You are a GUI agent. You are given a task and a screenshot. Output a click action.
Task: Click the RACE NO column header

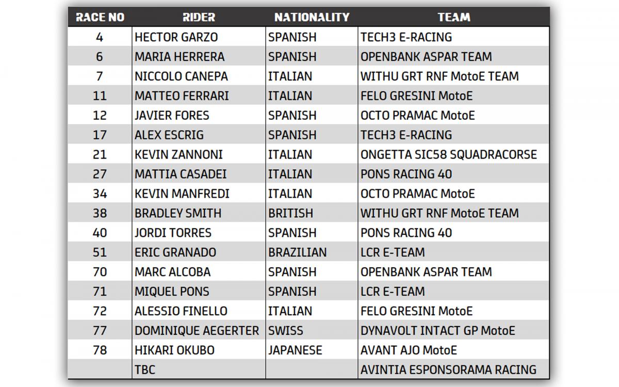100,17
